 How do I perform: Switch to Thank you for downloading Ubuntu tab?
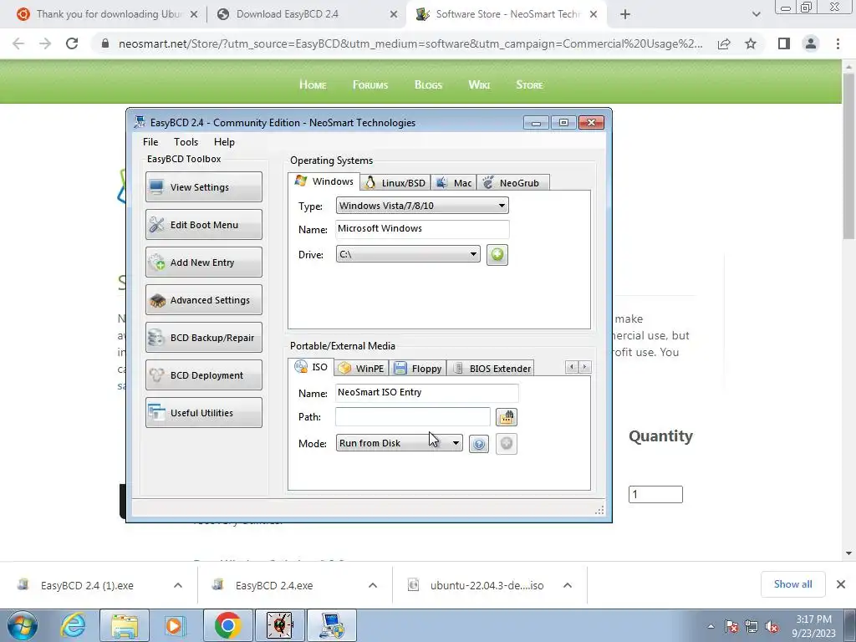pyautogui.click(x=108, y=14)
